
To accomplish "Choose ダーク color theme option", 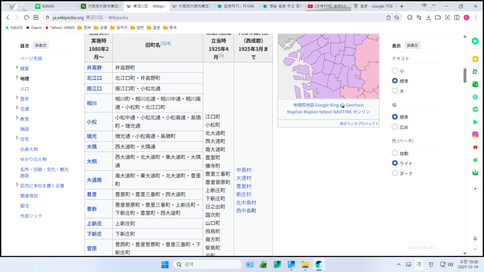I will (395, 173).
